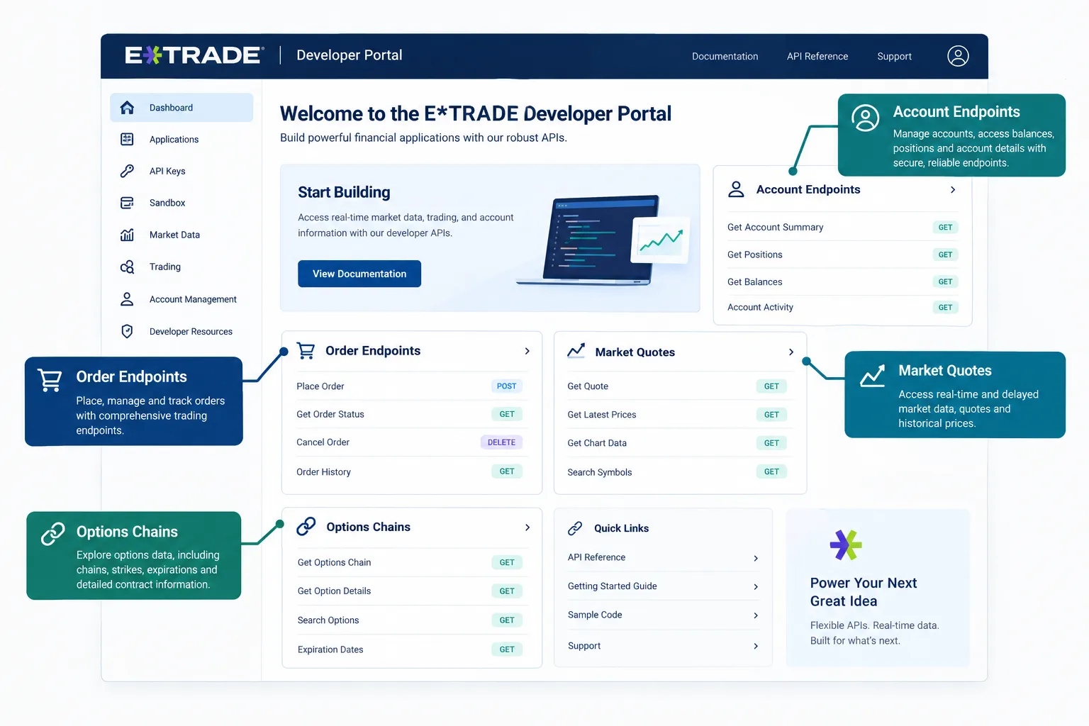Image resolution: width=1089 pixels, height=726 pixels.
Task: Click the Sandbox icon in sidebar
Action: click(x=127, y=203)
